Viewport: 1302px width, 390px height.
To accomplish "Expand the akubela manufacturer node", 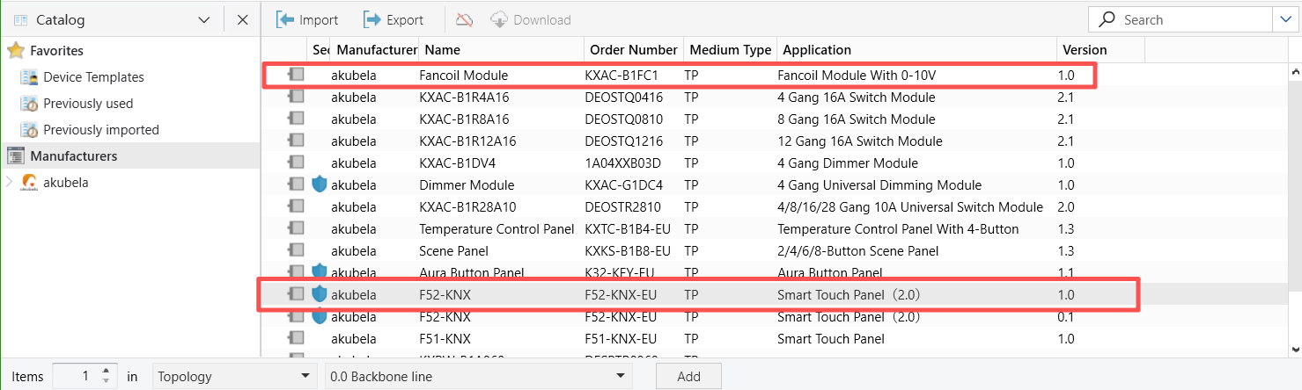I will (9, 182).
